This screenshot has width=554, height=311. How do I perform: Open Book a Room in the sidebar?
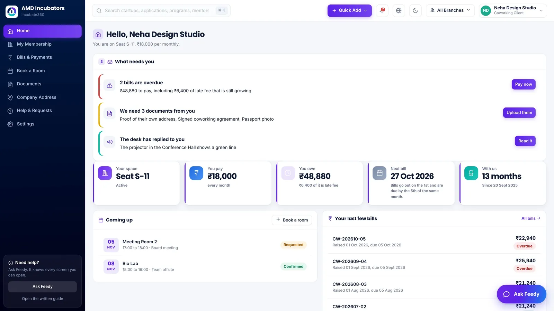tap(43, 71)
